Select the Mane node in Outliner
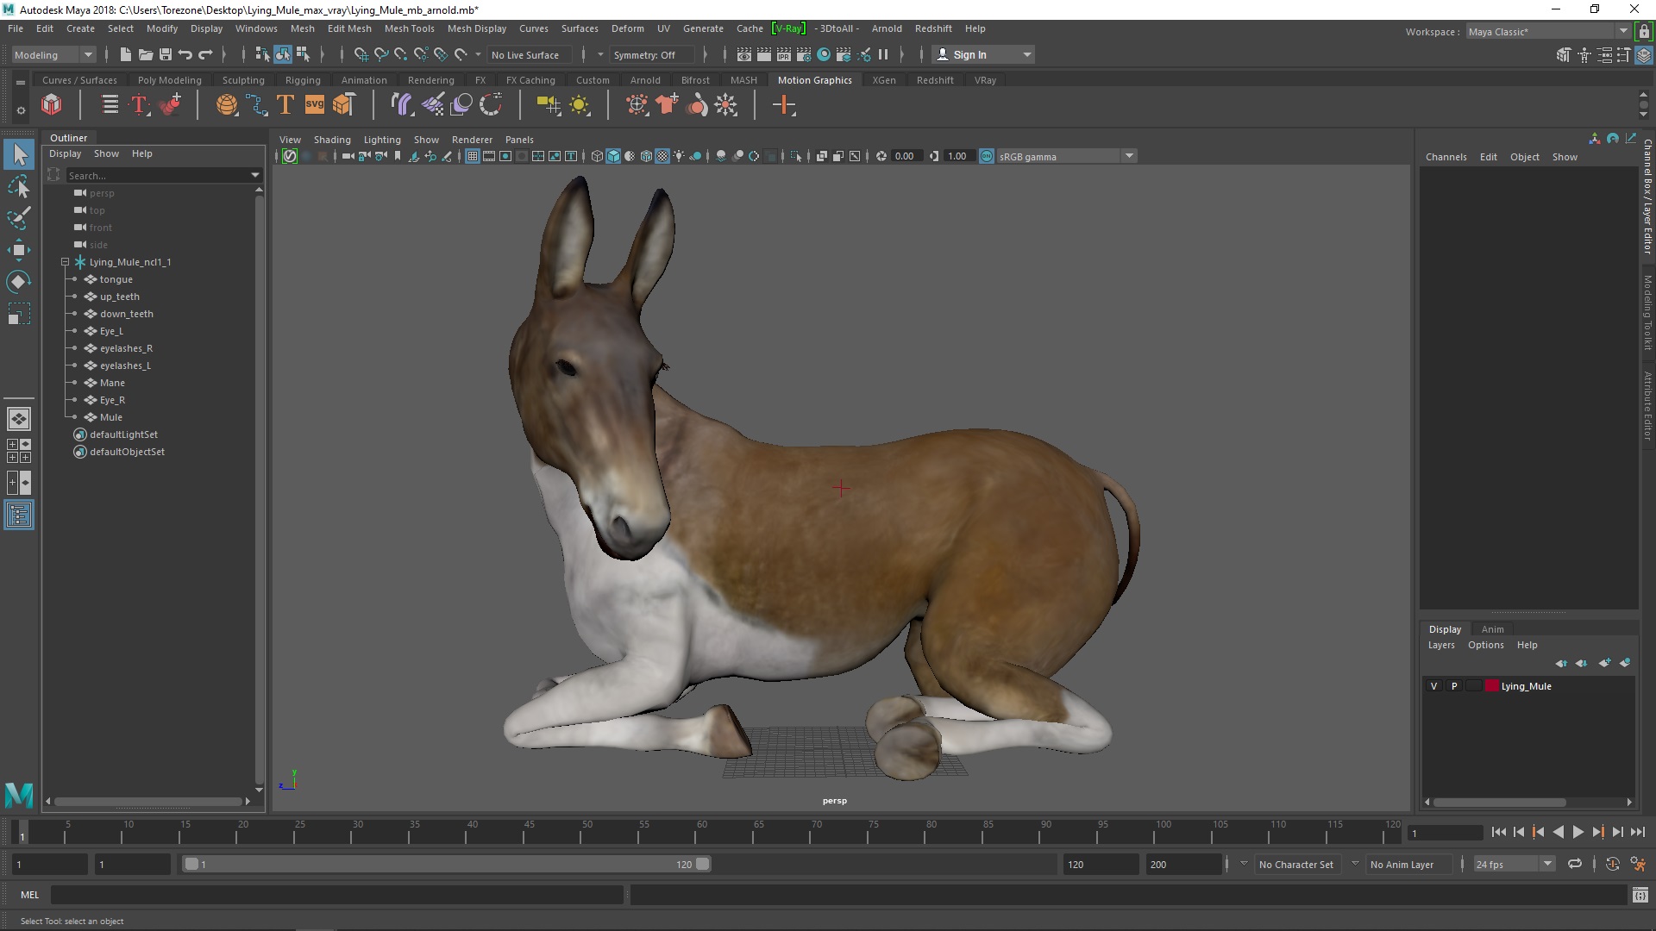The image size is (1656, 931). click(112, 383)
